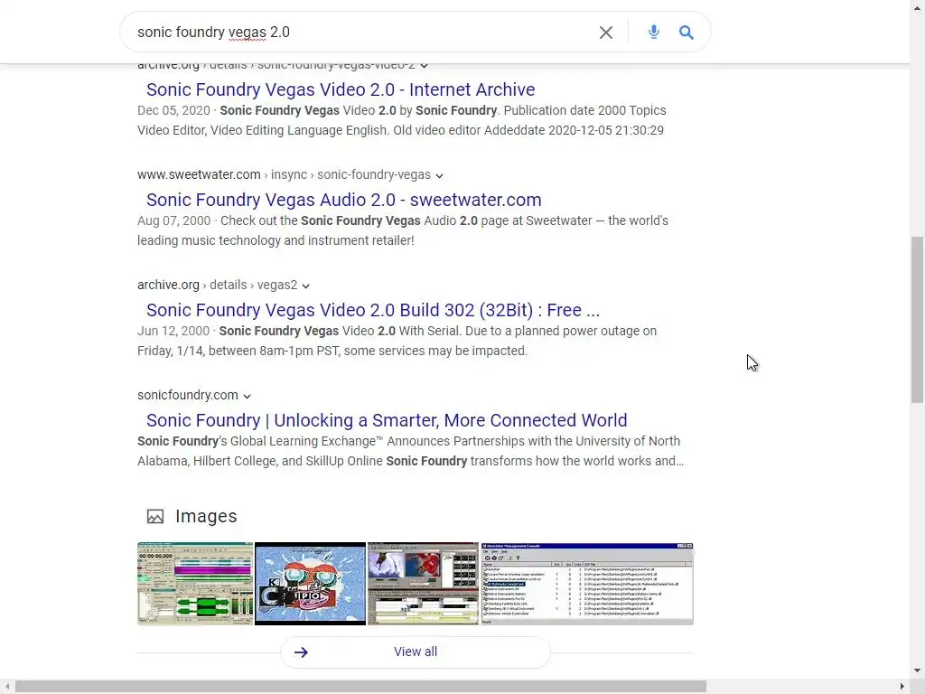This screenshot has width=925, height=694.
Task: Open video editor screenshot thumbnail
Action: pyautogui.click(x=423, y=584)
